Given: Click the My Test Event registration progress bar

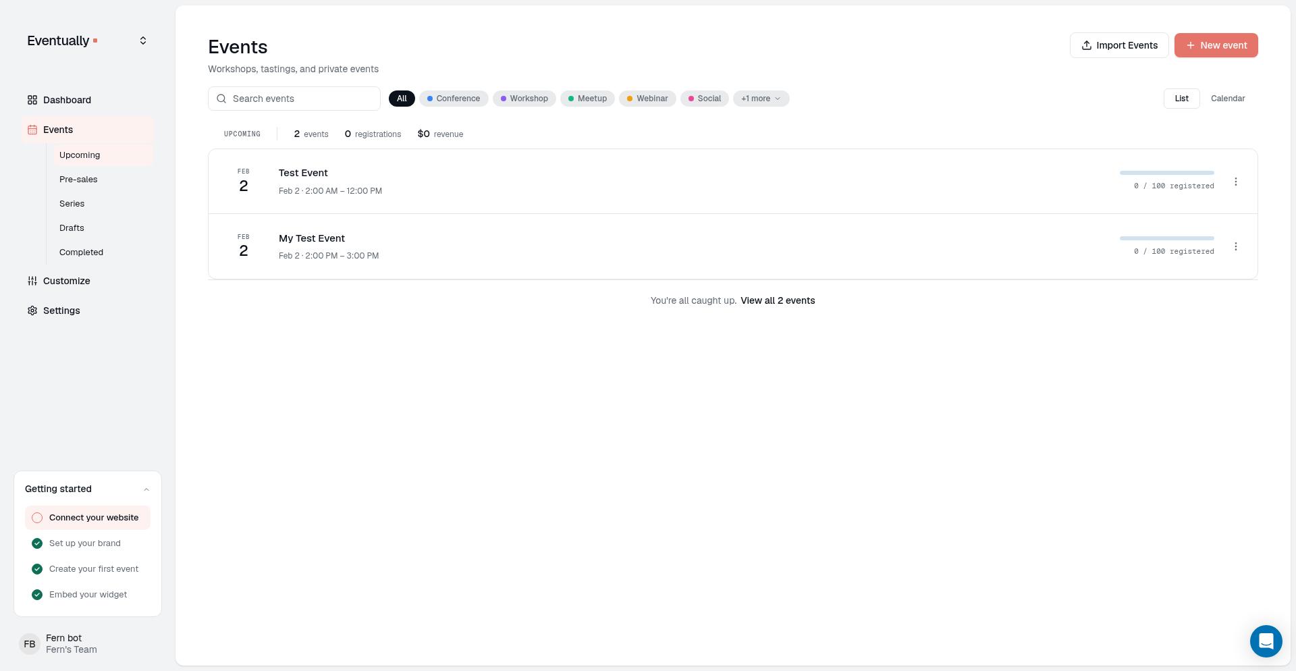Looking at the screenshot, I should (1166, 238).
